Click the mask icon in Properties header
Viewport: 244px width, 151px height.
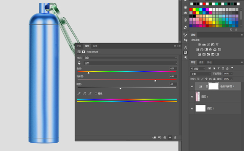point(83,52)
